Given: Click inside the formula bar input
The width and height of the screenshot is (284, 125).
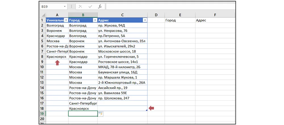Looking at the screenshot, I should click(x=170, y=7).
